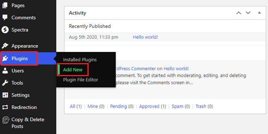Screen dimensions: 268x134
Task: Open the Copy & Delete Posts menu item
Action: [x=28, y=123]
